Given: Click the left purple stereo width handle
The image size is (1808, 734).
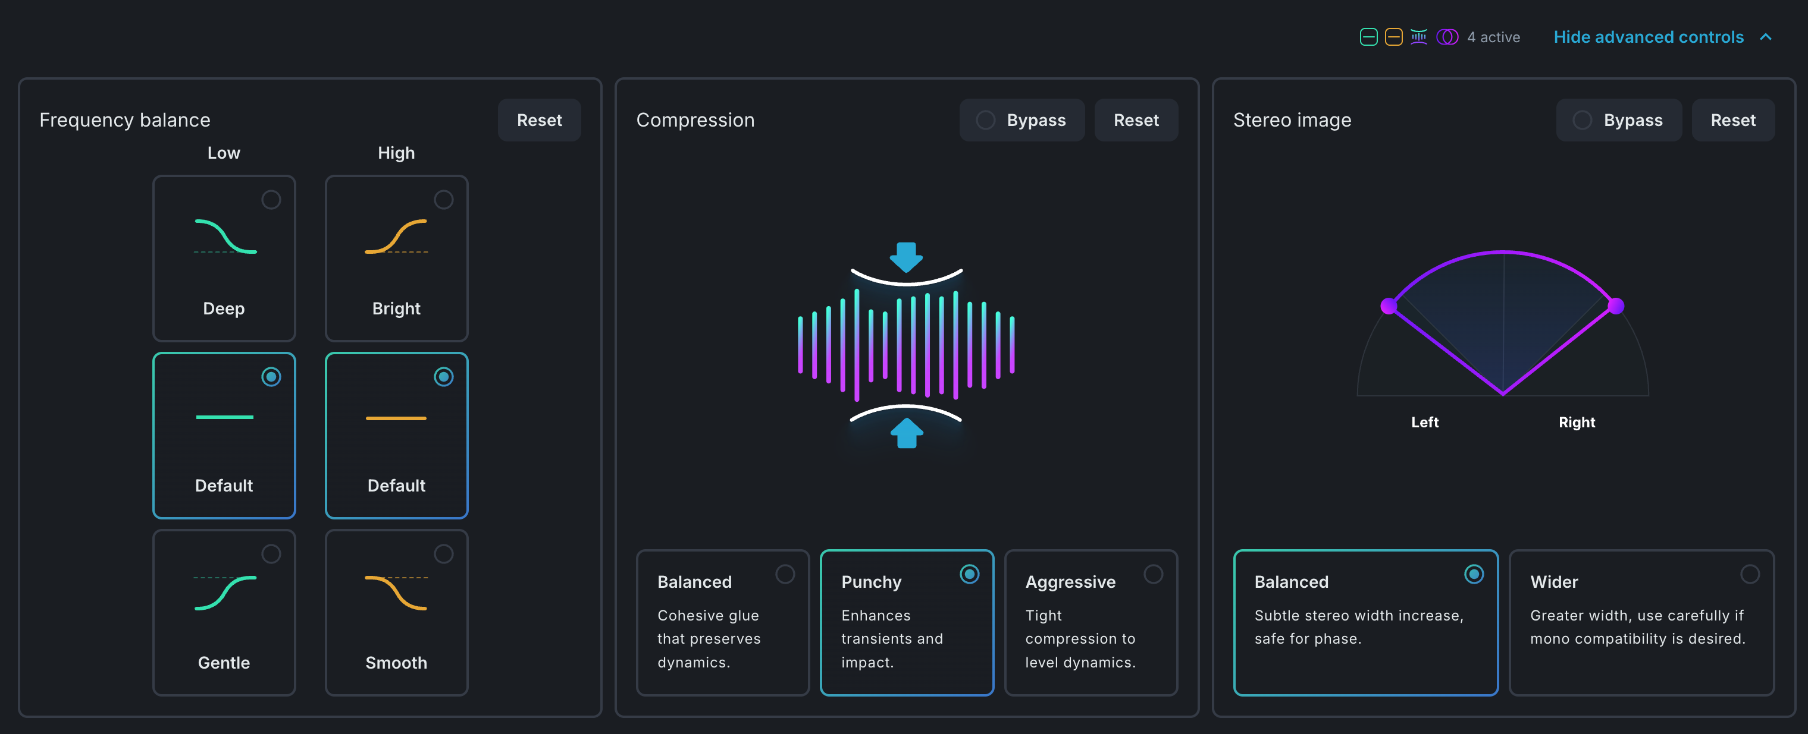Looking at the screenshot, I should pos(1389,305).
